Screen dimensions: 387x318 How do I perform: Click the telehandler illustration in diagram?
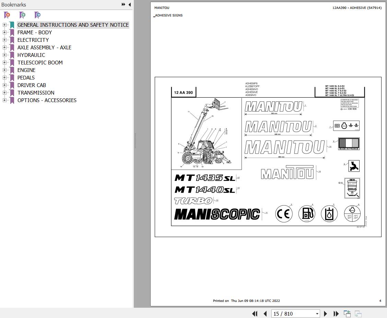point(206,133)
